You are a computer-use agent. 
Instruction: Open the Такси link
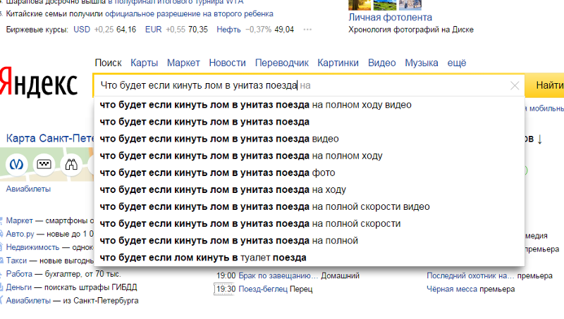16,261
